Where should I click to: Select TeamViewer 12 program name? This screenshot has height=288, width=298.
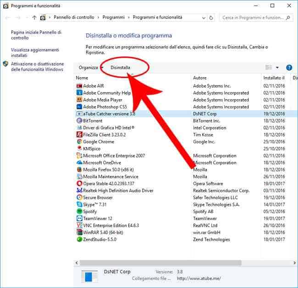coord(98,219)
